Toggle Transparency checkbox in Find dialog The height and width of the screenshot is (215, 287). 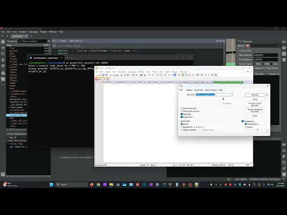(x=243, y=121)
